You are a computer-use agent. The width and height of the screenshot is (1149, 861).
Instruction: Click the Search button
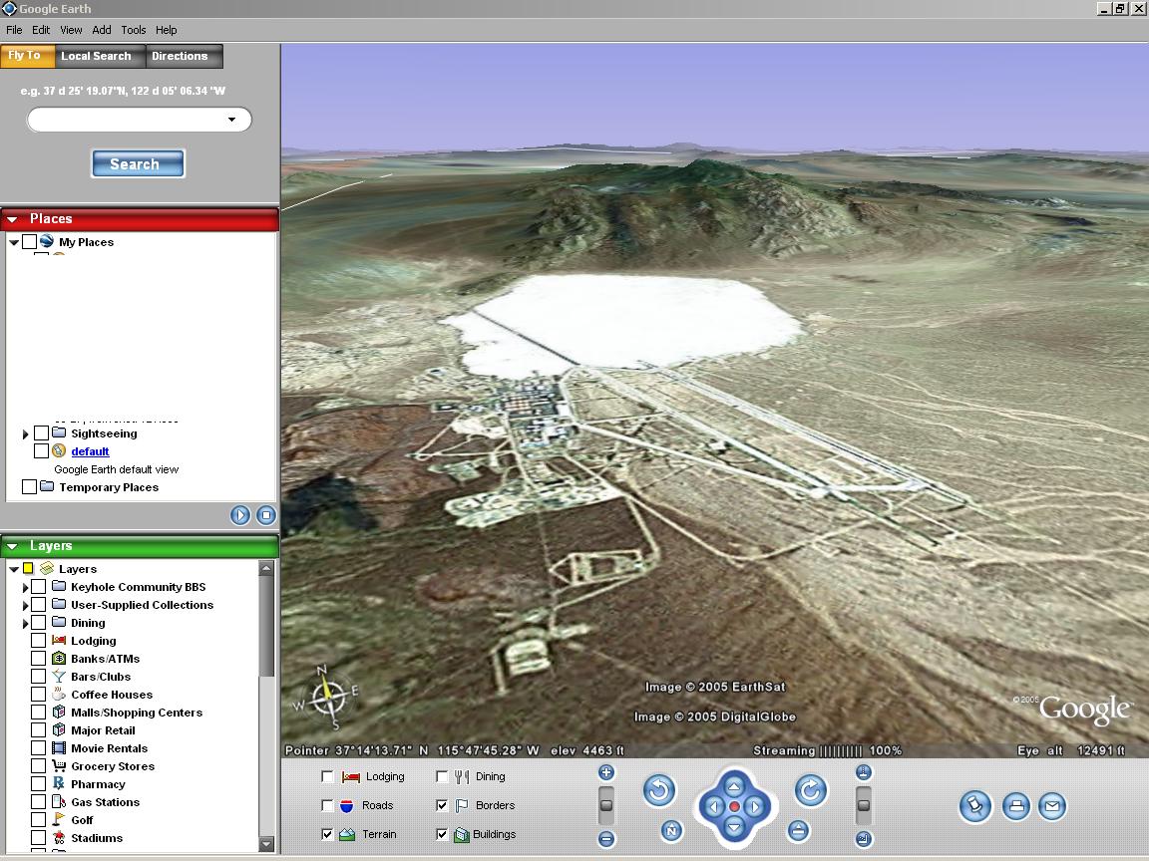tap(138, 164)
